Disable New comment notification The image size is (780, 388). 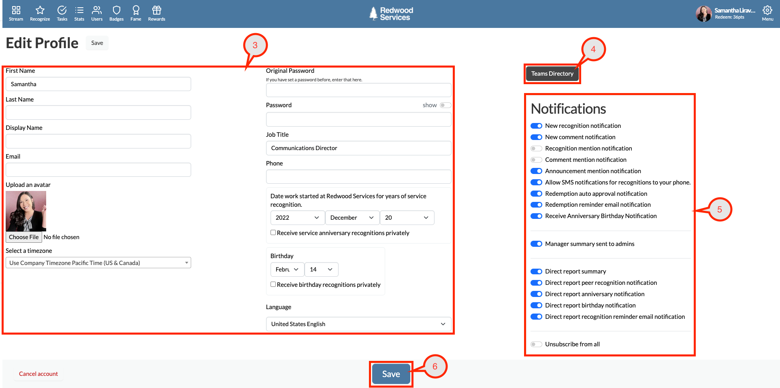click(x=536, y=137)
